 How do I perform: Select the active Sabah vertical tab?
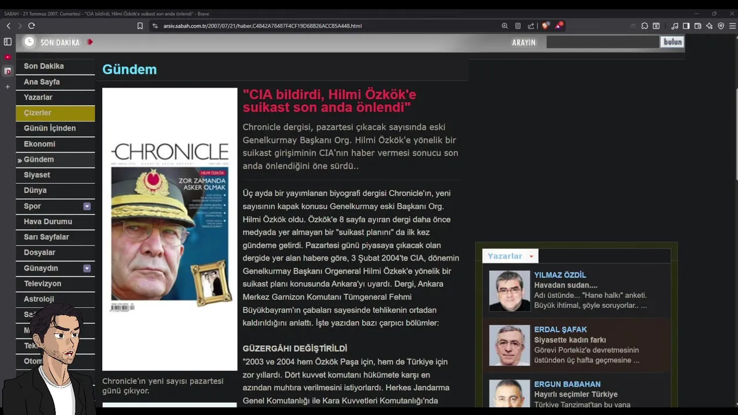click(7, 71)
